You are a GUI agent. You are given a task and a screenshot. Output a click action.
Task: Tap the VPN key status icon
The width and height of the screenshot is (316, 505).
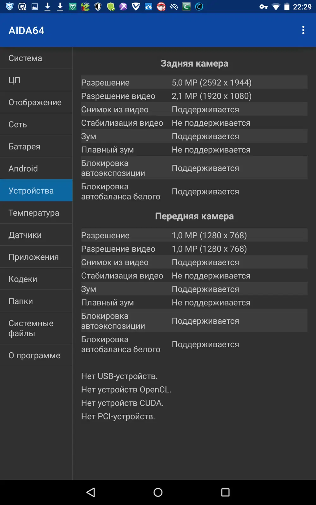pyautogui.click(x=264, y=7)
